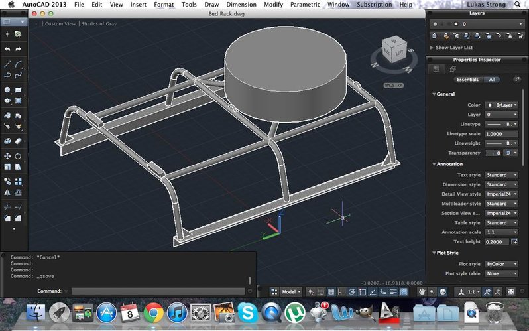
Task: Select the Mirror tool
Action: click(x=7, y=192)
